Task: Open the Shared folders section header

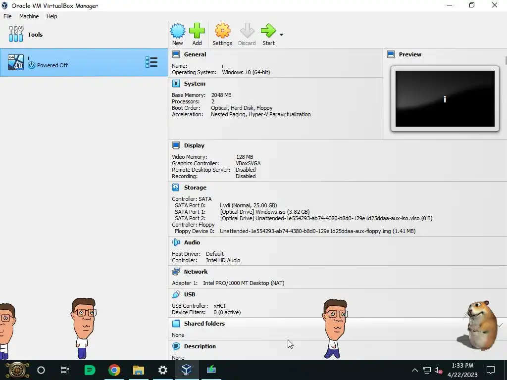Action: point(204,324)
